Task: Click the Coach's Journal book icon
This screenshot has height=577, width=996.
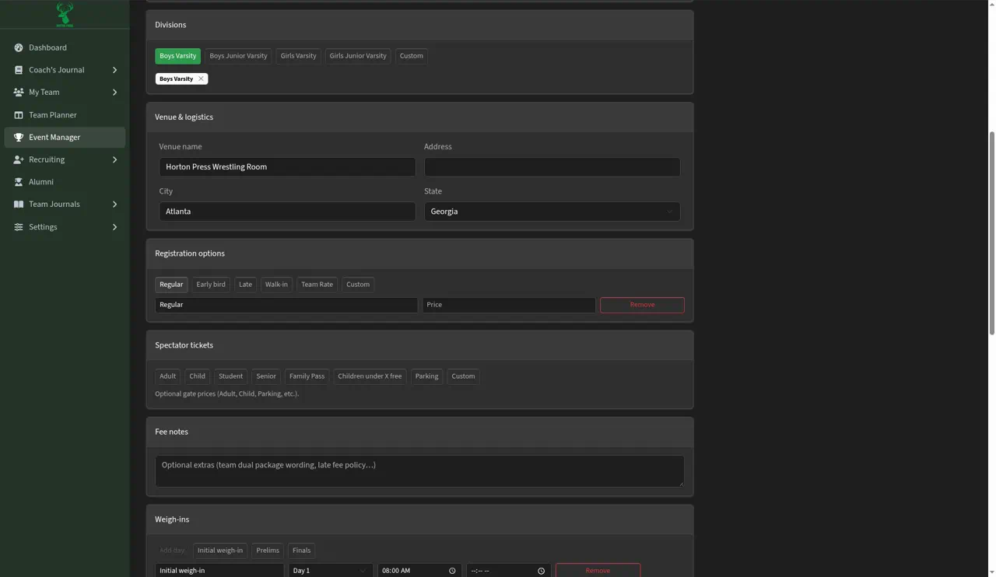Action: coord(19,70)
